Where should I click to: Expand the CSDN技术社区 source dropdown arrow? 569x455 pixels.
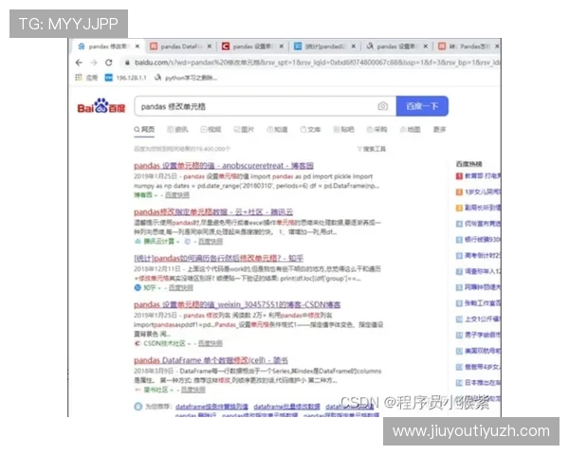click(x=189, y=343)
